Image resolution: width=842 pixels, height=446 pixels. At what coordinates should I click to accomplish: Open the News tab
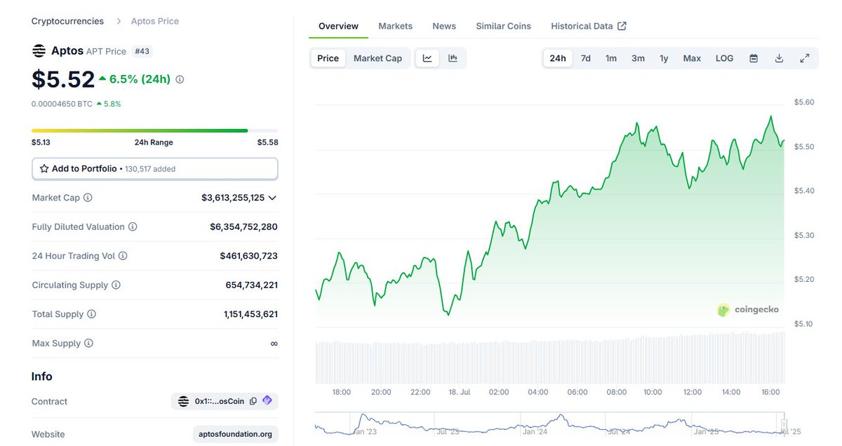tap(444, 26)
